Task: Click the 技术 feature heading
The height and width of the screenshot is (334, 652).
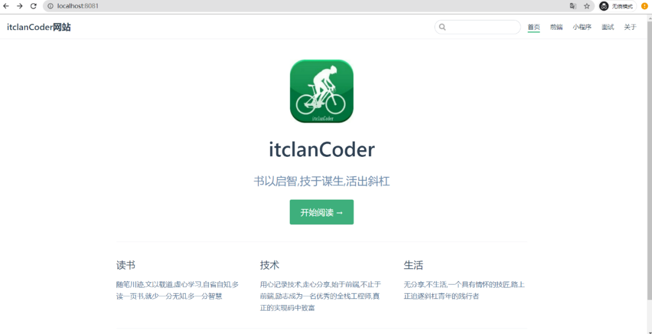Action: (269, 265)
